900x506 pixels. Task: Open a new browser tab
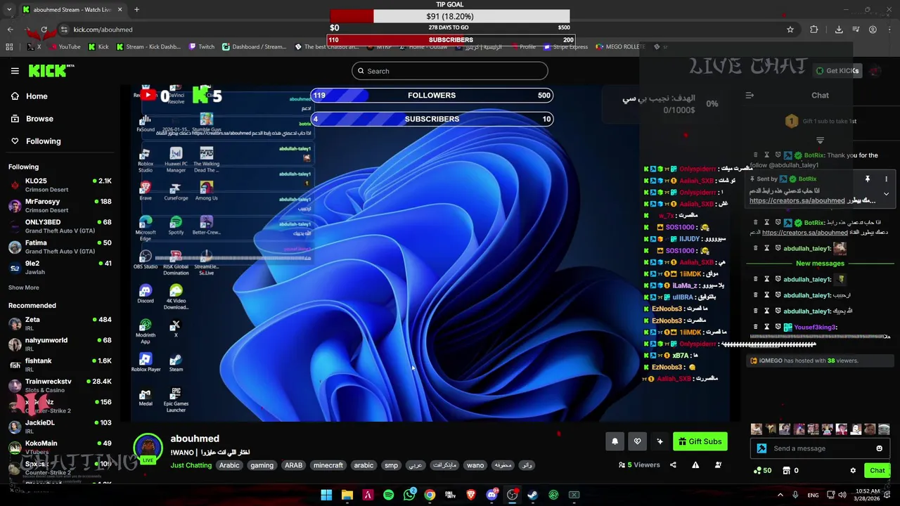tap(136, 10)
